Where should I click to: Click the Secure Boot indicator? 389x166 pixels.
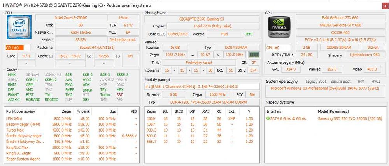340,81
